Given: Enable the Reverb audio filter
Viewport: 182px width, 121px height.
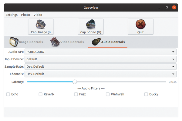Looking at the screenshot, I should [40, 94].
